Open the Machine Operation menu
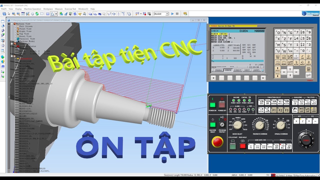 [x=32, y=9]
